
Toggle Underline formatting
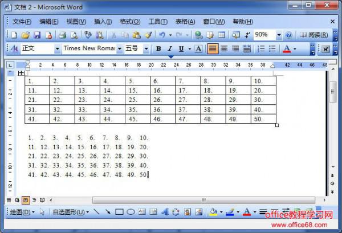click(181, 48)
